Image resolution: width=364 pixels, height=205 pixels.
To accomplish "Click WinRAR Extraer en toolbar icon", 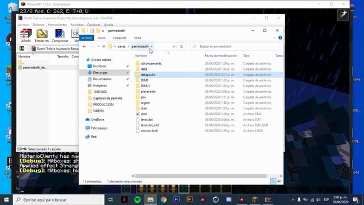I will click(42, 35).
